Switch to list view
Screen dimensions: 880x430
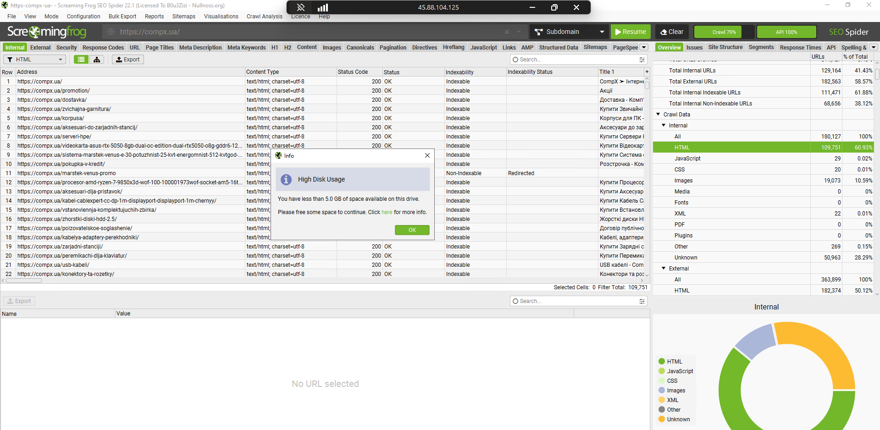click(x=81, y=60)
